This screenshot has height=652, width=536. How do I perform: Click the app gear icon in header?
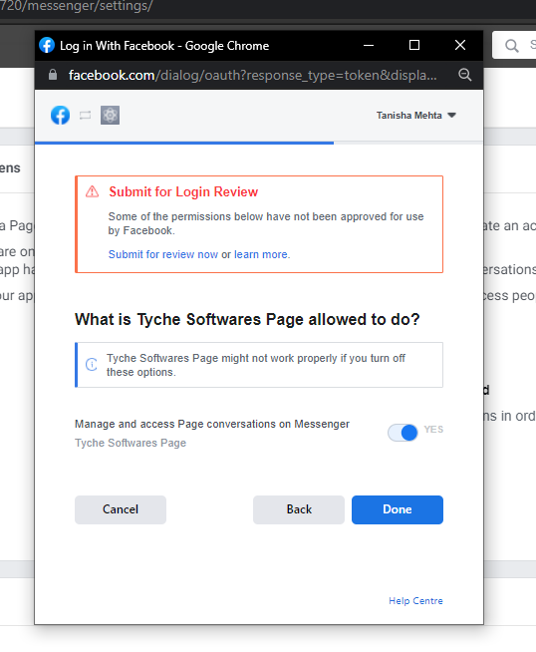[111, 116]
